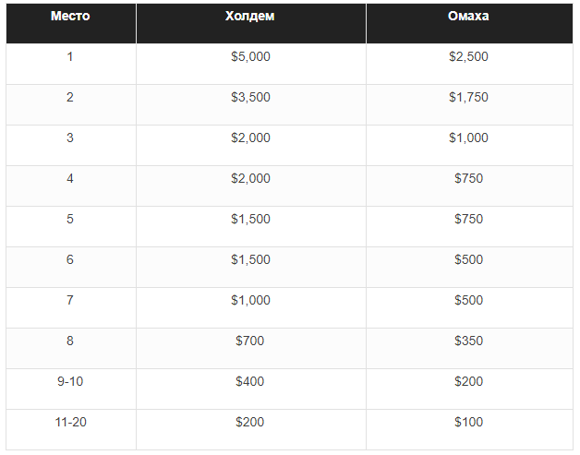Click the $400 Холдем cell
580x455 pixels.
(249, 381)
